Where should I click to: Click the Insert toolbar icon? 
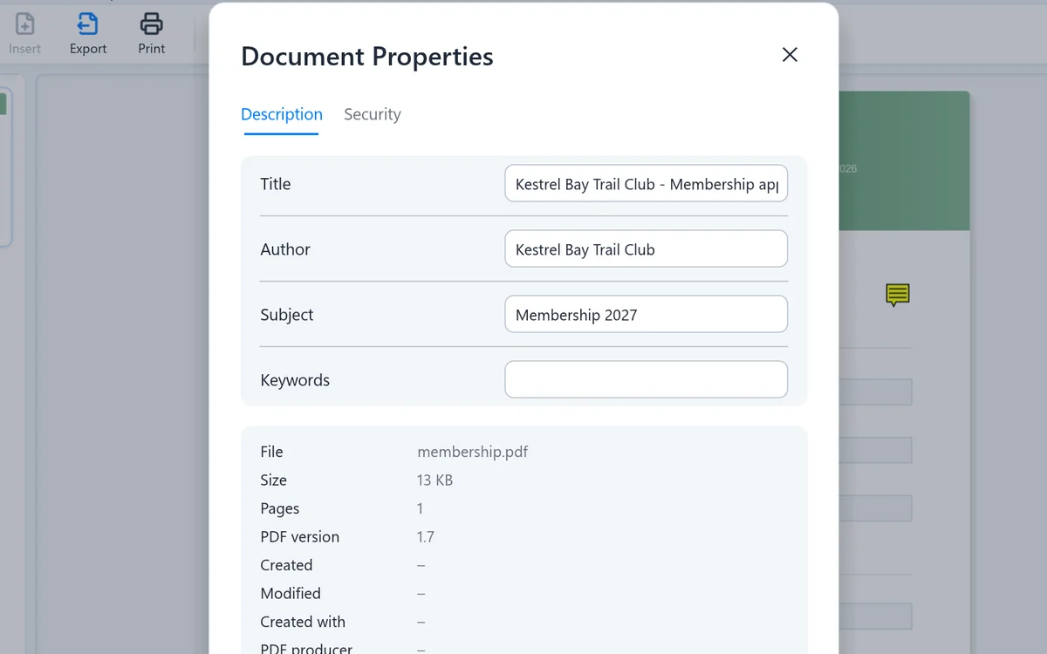25,24
